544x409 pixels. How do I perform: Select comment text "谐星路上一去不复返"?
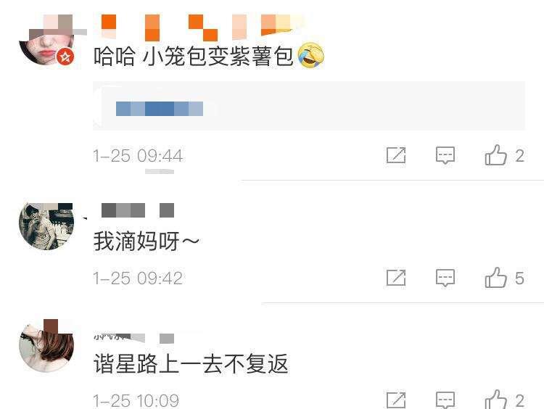(191, 363)
